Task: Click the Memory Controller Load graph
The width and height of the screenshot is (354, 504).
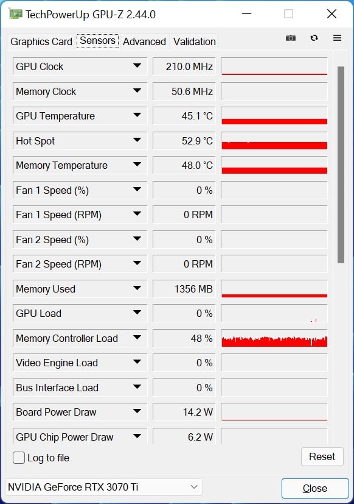Action: tap(274, 338)
